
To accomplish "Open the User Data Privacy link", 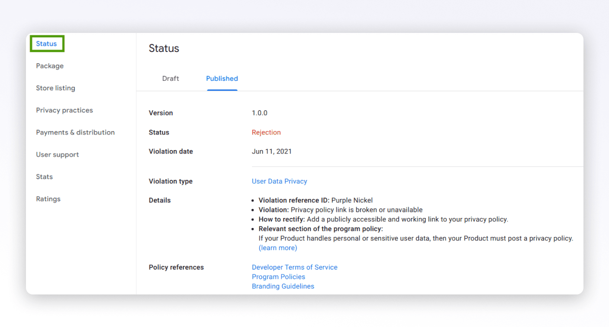I will click(280, 181).
